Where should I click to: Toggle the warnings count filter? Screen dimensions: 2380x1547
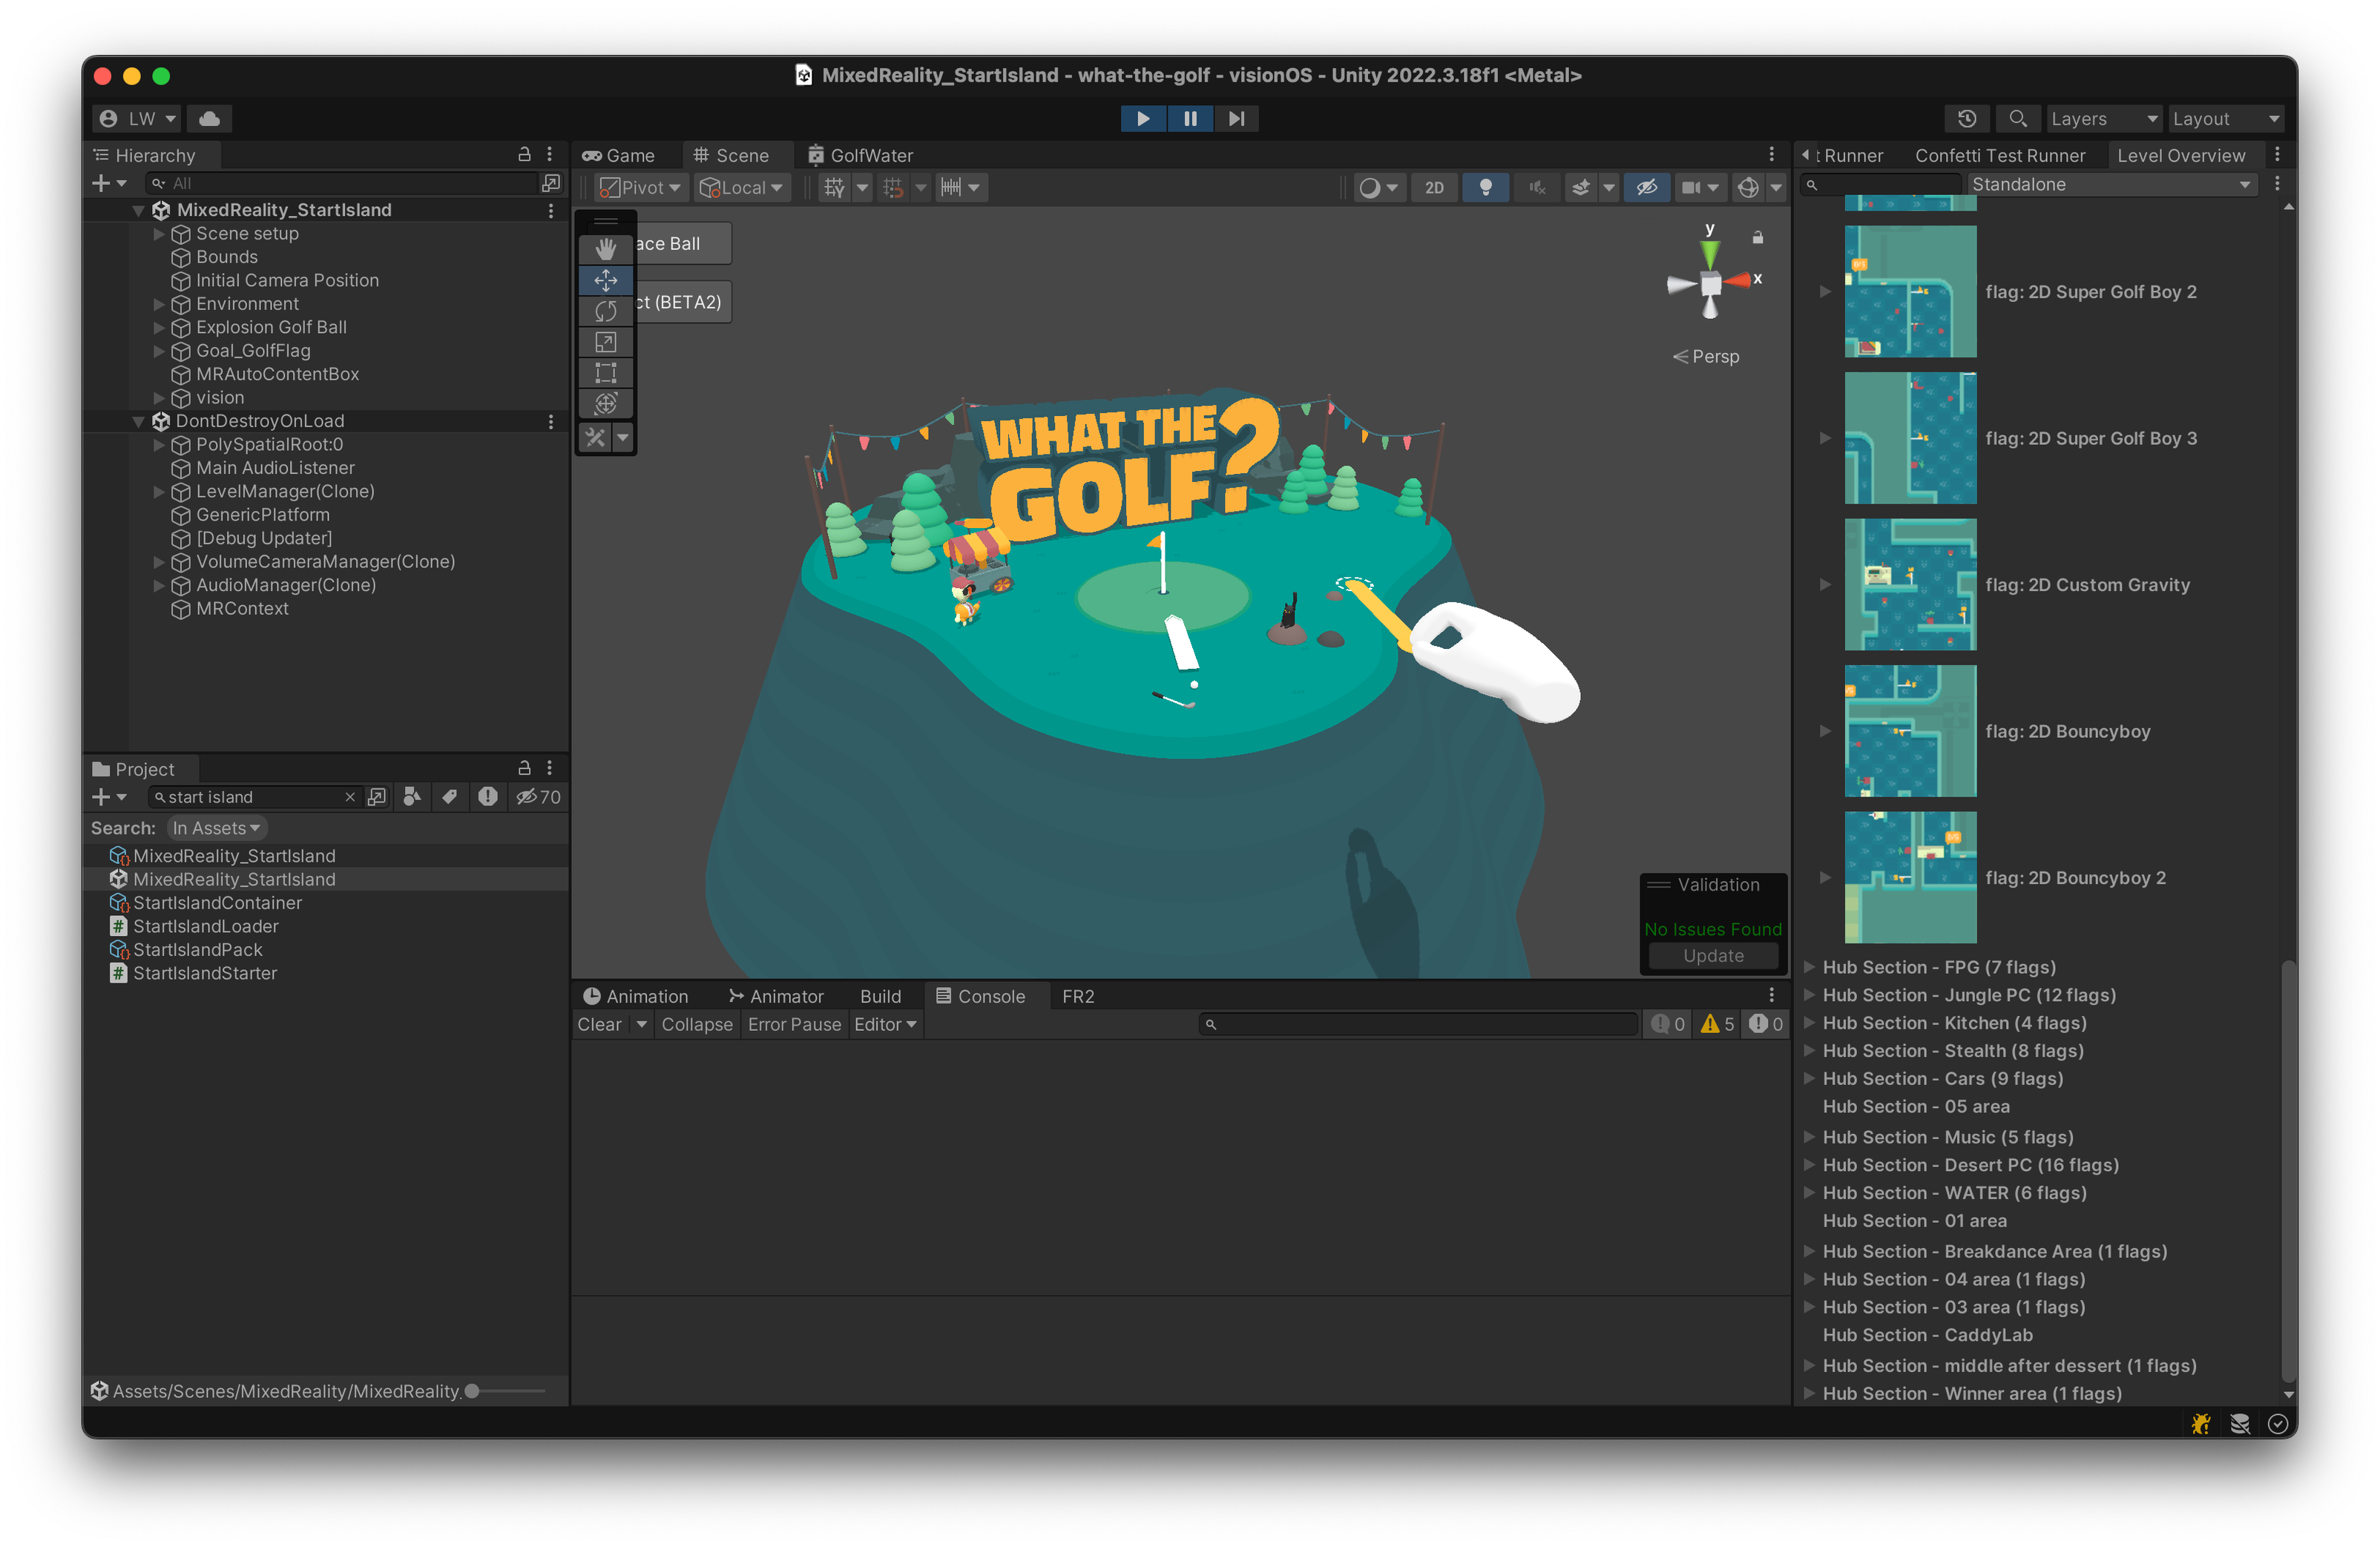coord(1718,1024)
